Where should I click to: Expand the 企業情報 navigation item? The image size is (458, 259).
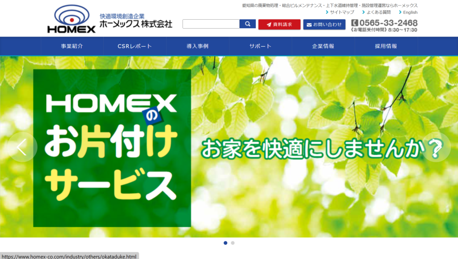tap(323, 46)
